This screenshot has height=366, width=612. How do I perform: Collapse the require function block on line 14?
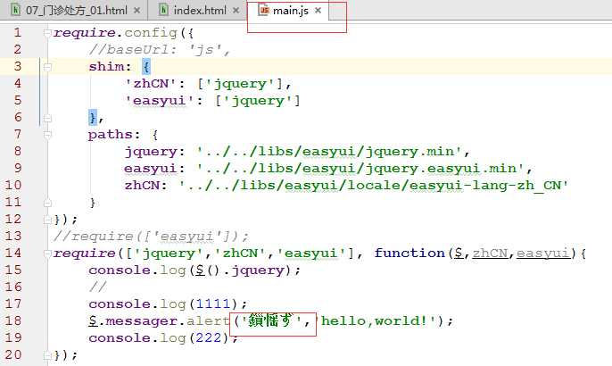pyautogui.click(x=47, y=254)
